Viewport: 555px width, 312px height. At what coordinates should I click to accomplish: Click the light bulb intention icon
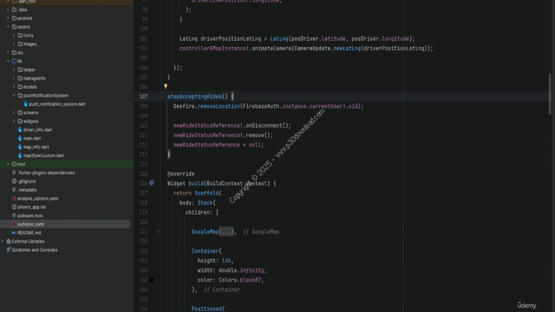click(x=166, y=86)
